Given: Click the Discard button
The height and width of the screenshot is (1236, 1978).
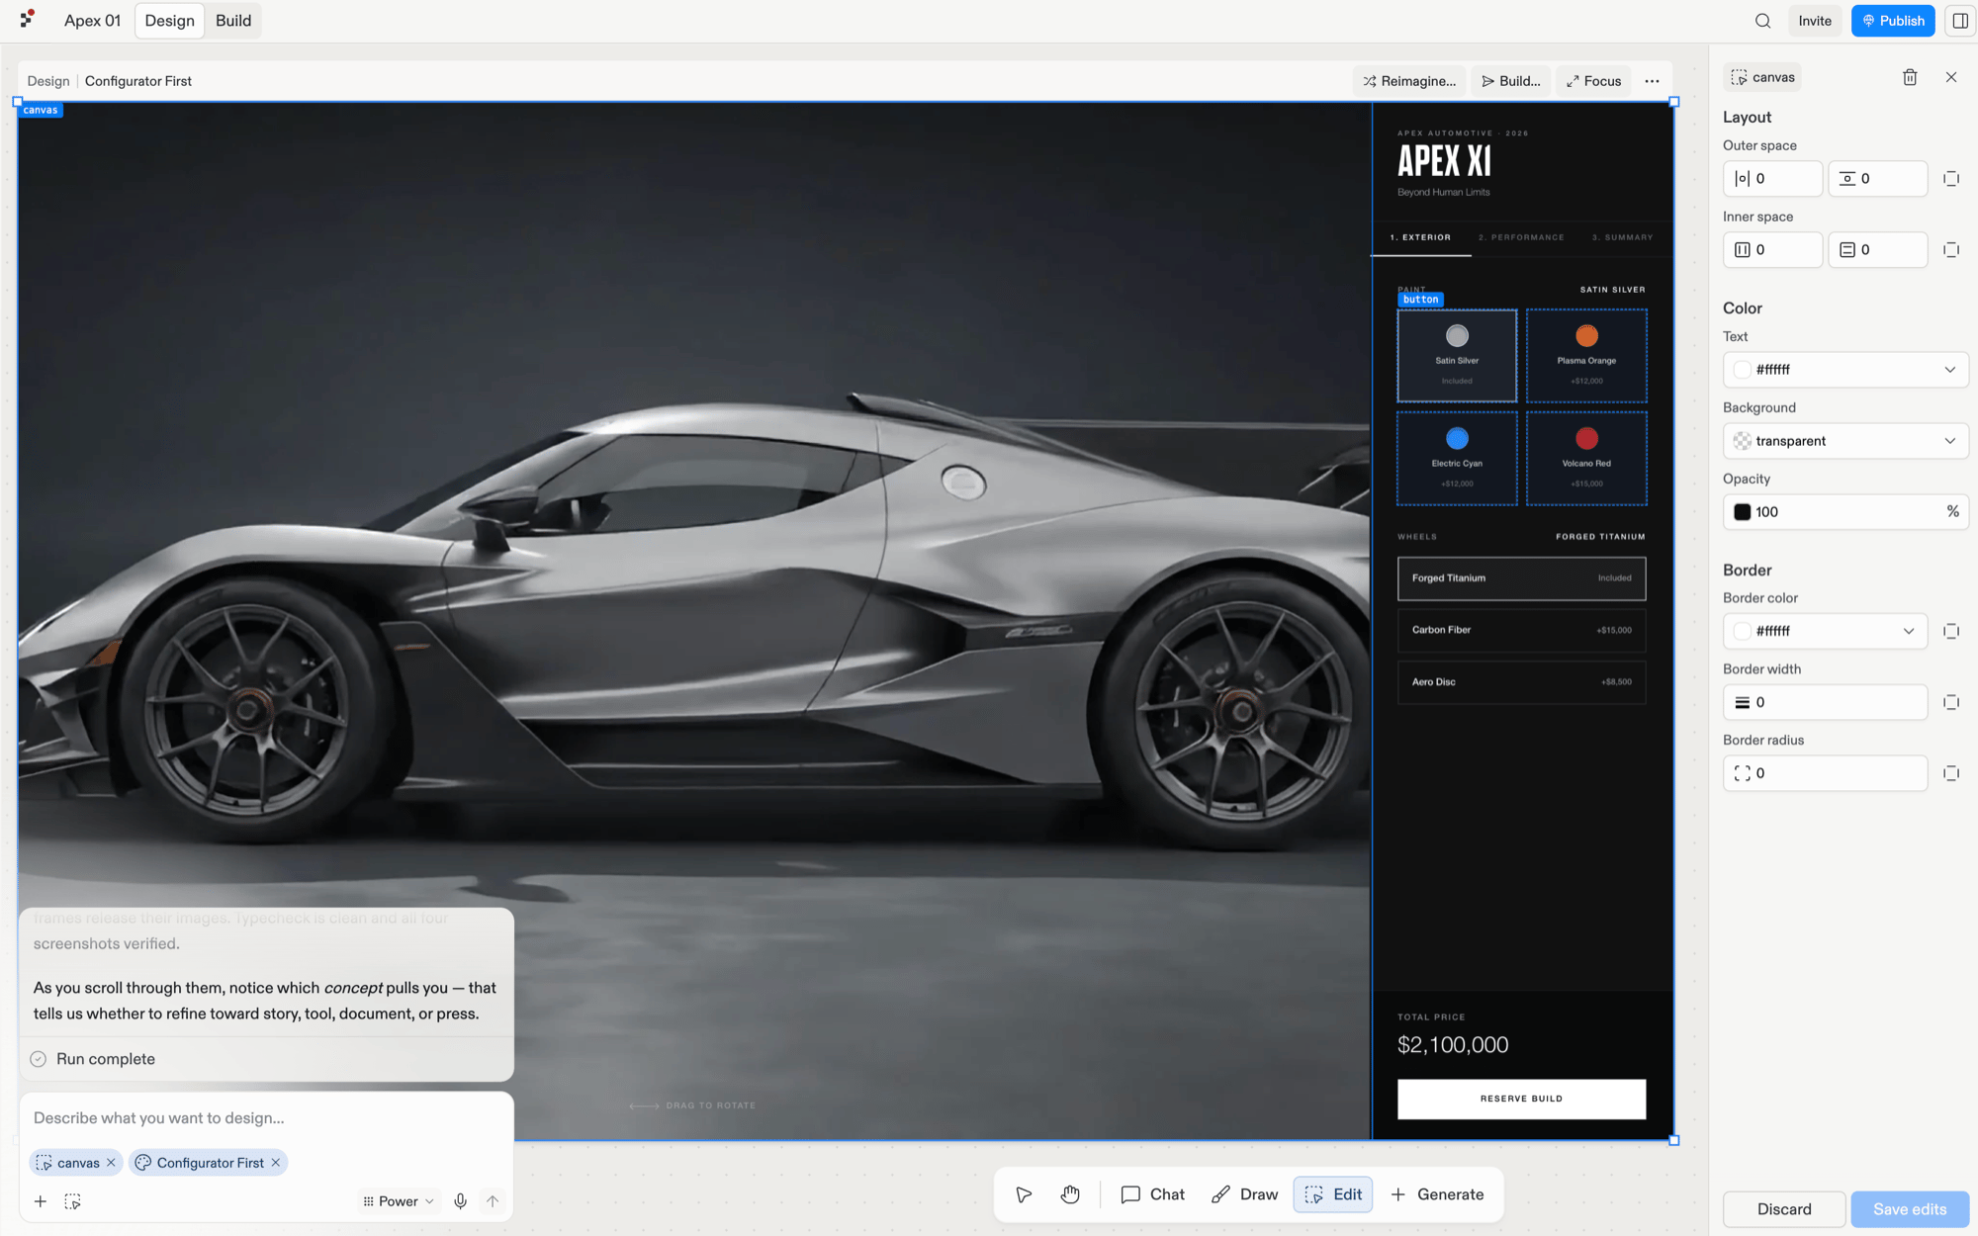Looking at the screenshot, I should [x=1784, y=1209].
